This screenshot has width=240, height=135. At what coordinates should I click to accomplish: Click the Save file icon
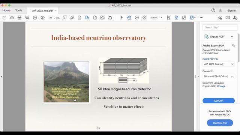4,18
